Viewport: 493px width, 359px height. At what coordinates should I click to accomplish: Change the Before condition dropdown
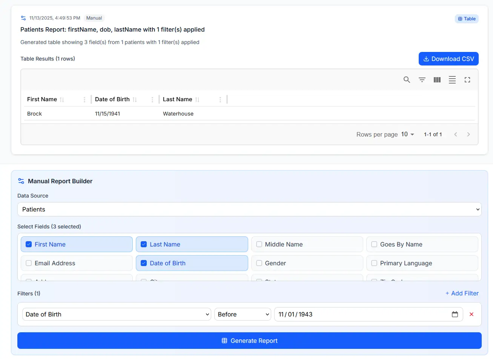point(243,314)
